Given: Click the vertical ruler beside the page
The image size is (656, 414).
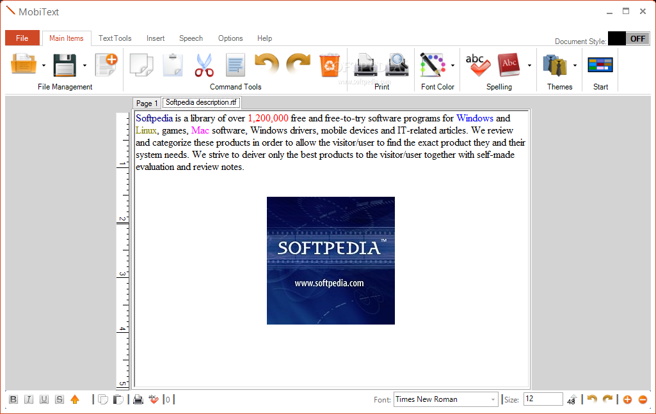Looking at the screenshot, I should click(x=123, y=250).
